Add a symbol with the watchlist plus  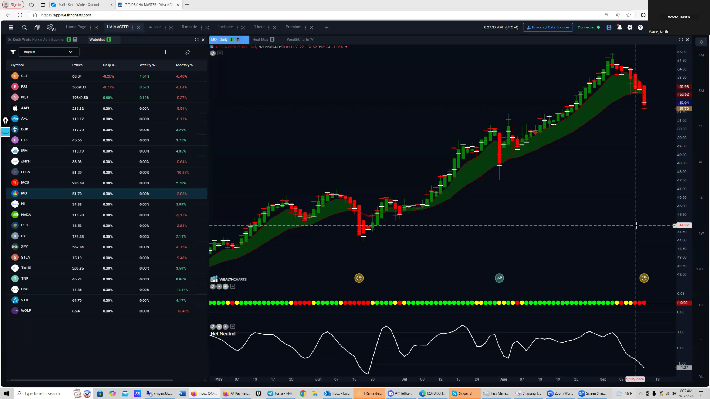tap(166, 52)
